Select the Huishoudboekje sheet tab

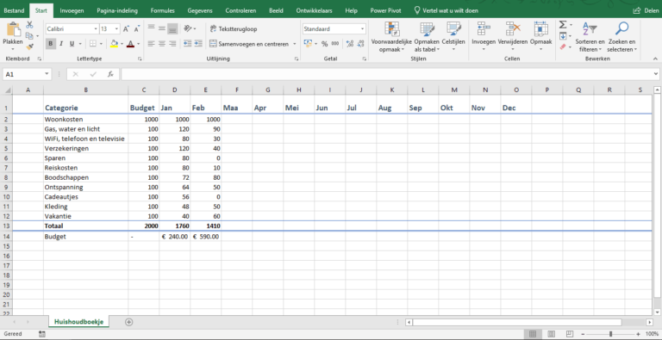[79, 322]
